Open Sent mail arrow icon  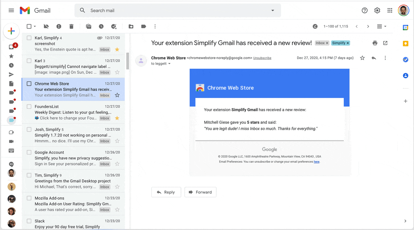(x=11, y=74)
